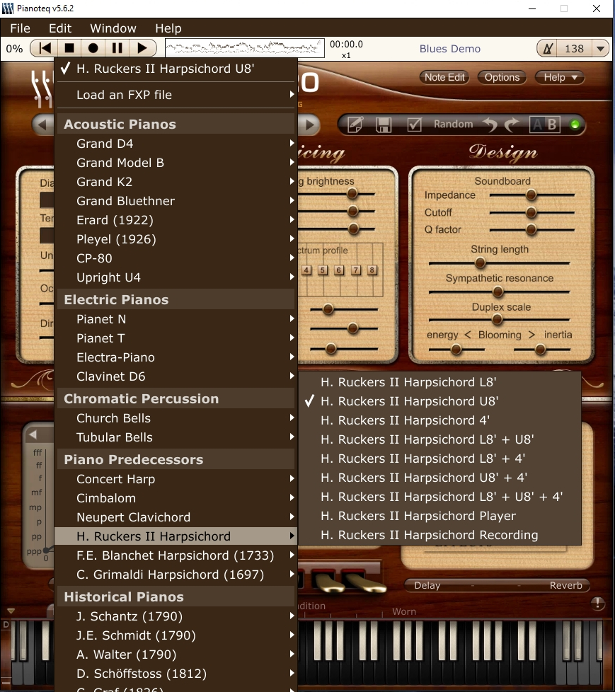The image size is (615, 692).
Task: Switch to preset slot B
Action: tap(552, 125)
